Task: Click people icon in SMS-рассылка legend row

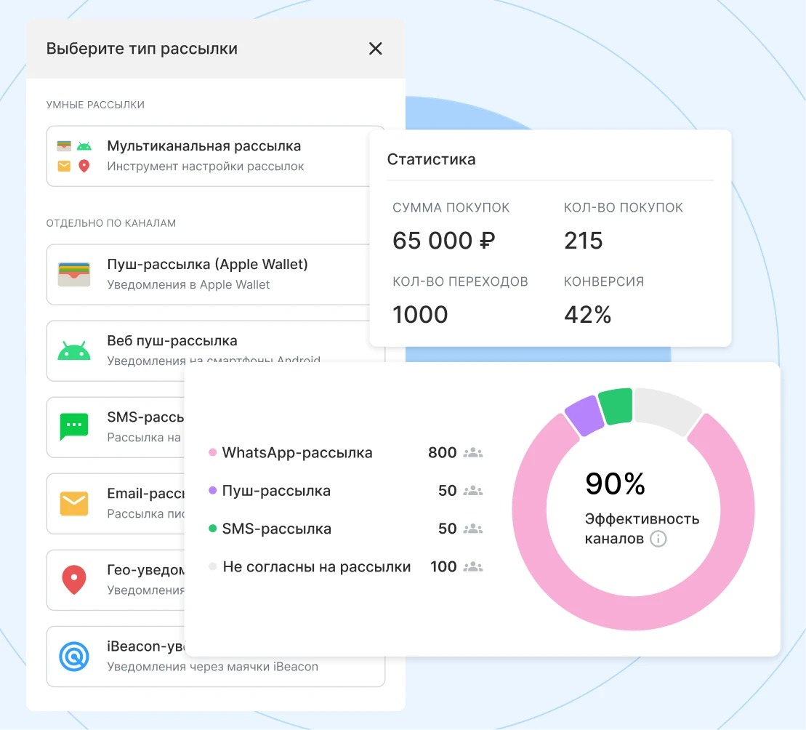Action: click(x=473, y=529)
